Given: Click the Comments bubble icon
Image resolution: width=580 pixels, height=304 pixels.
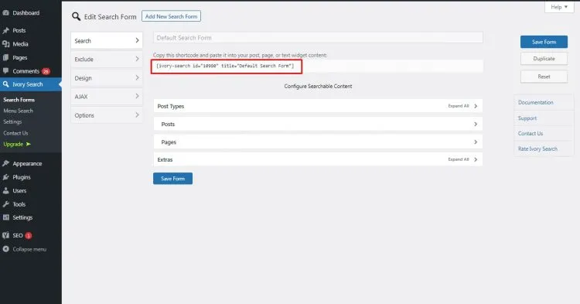Looking at the screenshot, I should pos(5,71).
